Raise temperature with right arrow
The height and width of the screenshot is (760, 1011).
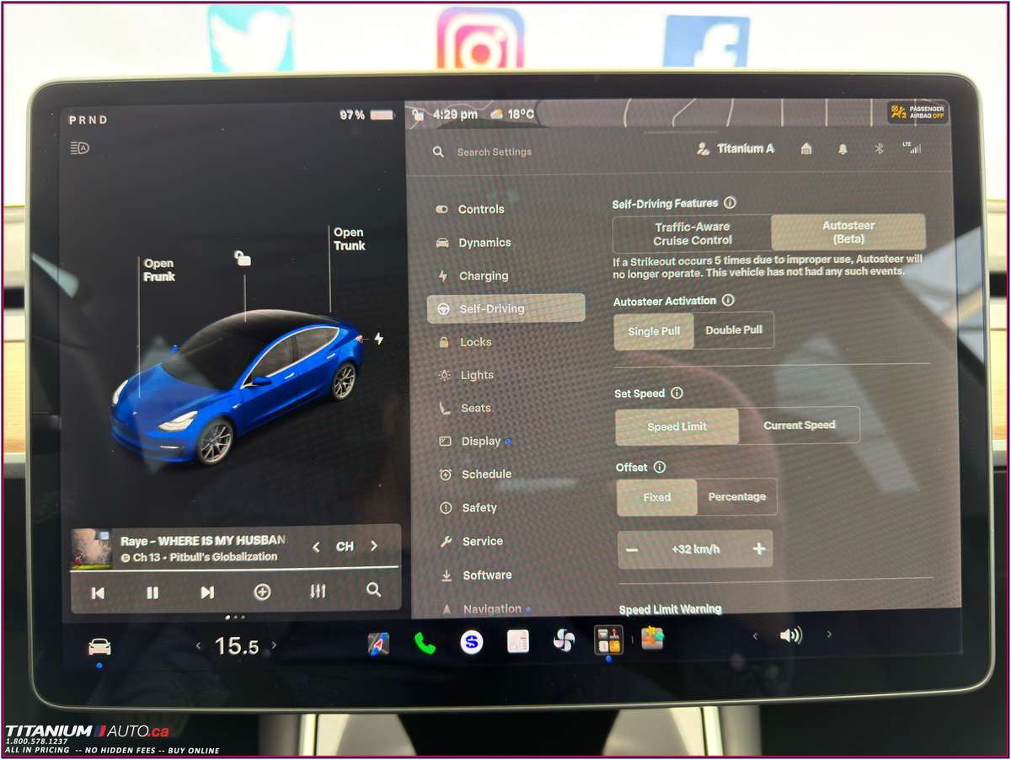tap(274, 645)
